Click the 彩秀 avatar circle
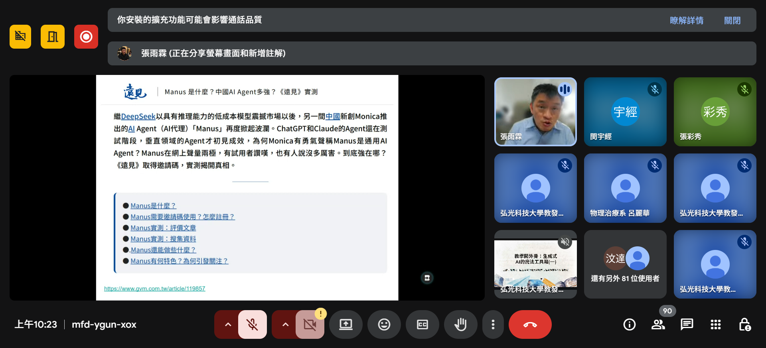 (715, 112)
